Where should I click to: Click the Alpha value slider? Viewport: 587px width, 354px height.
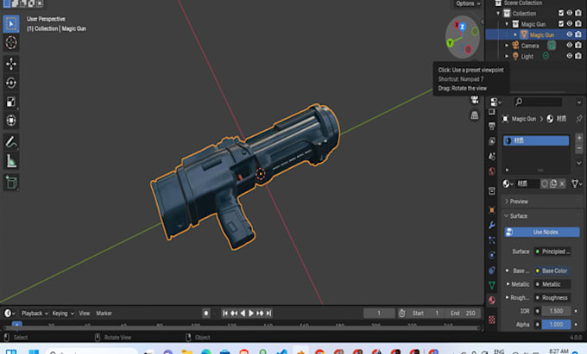[556, 324]
